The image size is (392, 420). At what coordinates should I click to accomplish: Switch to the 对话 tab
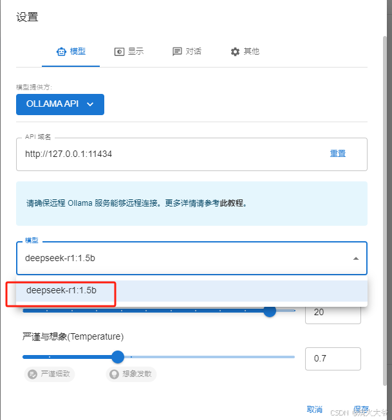(187, 51)
